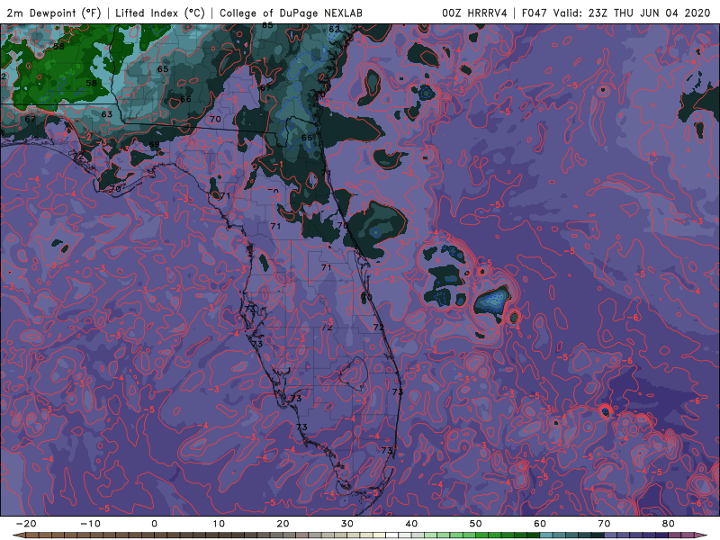
Task: Click the '00Z HRRRV4' model run label
Action: pos(474,13)
